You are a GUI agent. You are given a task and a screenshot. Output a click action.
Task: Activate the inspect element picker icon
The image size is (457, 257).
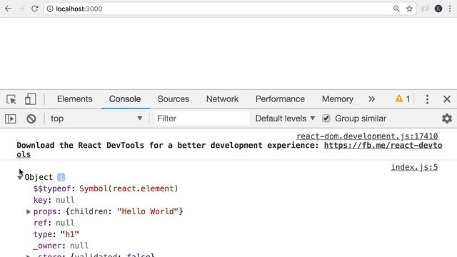(x=11, y=99)
